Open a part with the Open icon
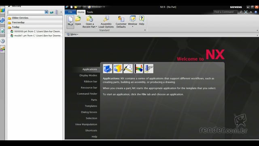 [78, 19]
